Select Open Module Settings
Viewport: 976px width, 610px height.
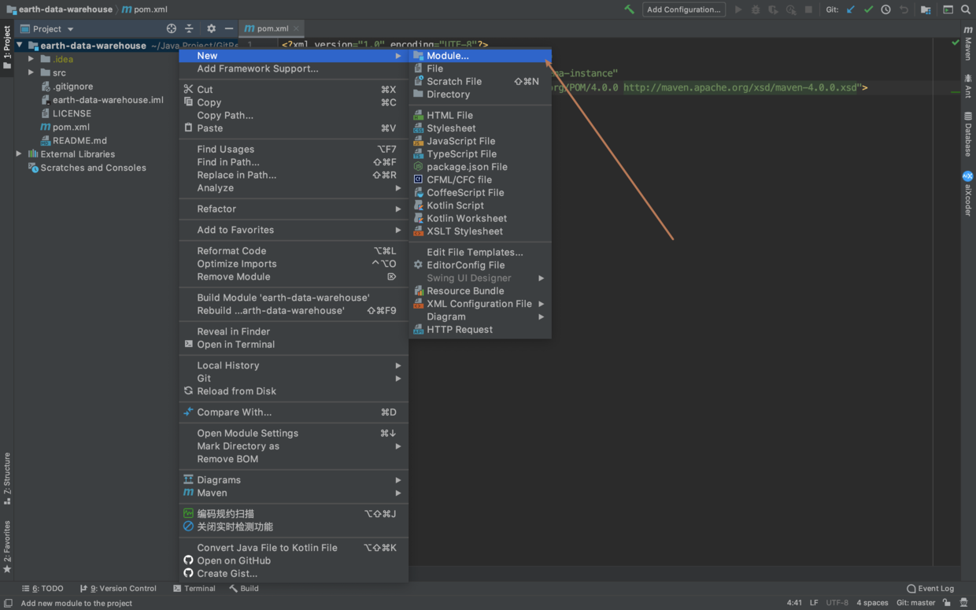294,433
